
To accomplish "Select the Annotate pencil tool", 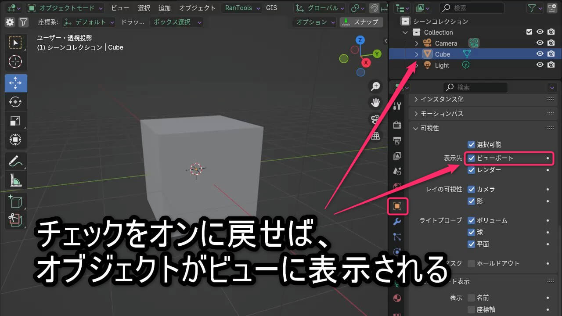I will pyautogui.click(x=16, y=162).
